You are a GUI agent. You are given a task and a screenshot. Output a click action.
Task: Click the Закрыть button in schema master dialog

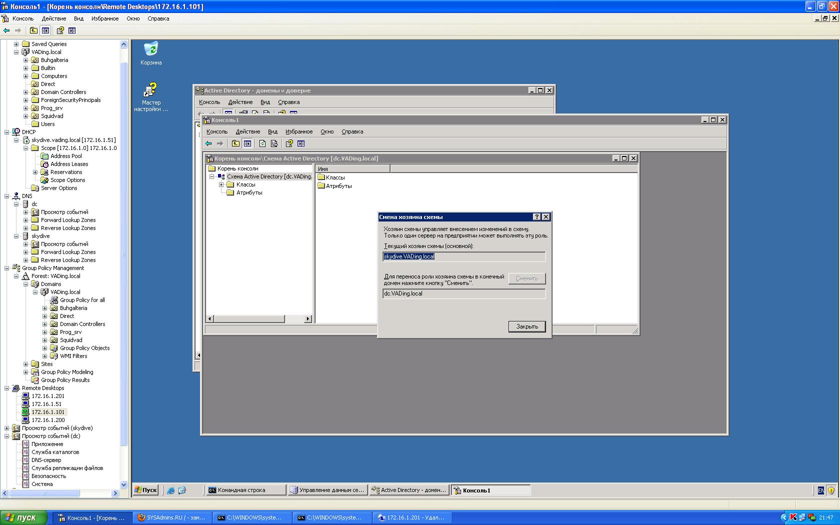click(x=527, y=326)
